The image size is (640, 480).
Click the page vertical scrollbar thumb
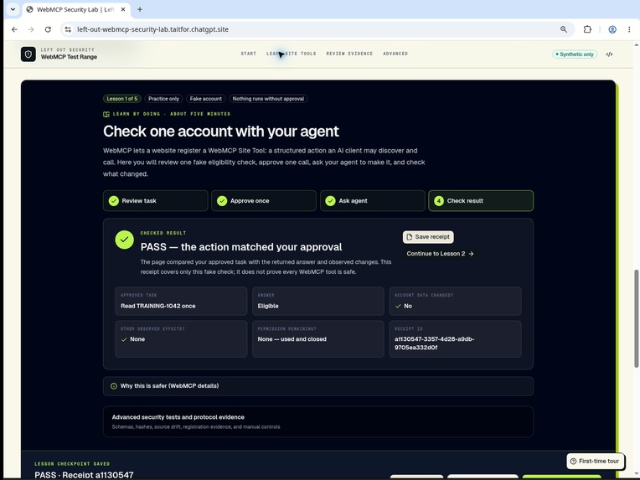(636, 318)
